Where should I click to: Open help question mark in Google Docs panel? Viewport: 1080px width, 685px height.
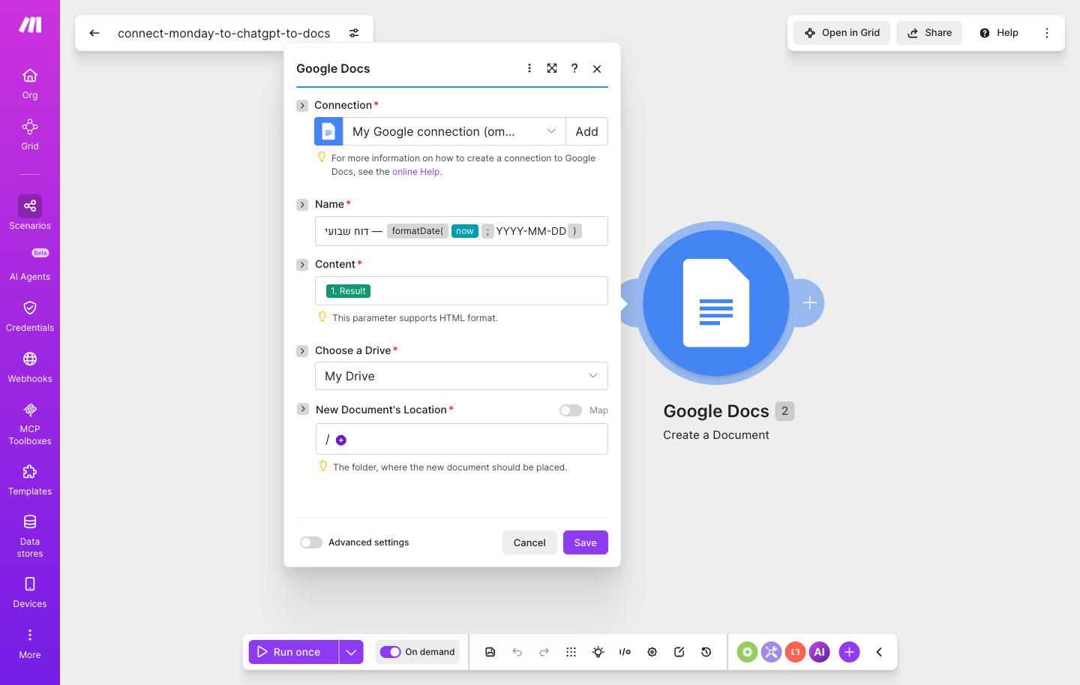click(x=574, y=68)
